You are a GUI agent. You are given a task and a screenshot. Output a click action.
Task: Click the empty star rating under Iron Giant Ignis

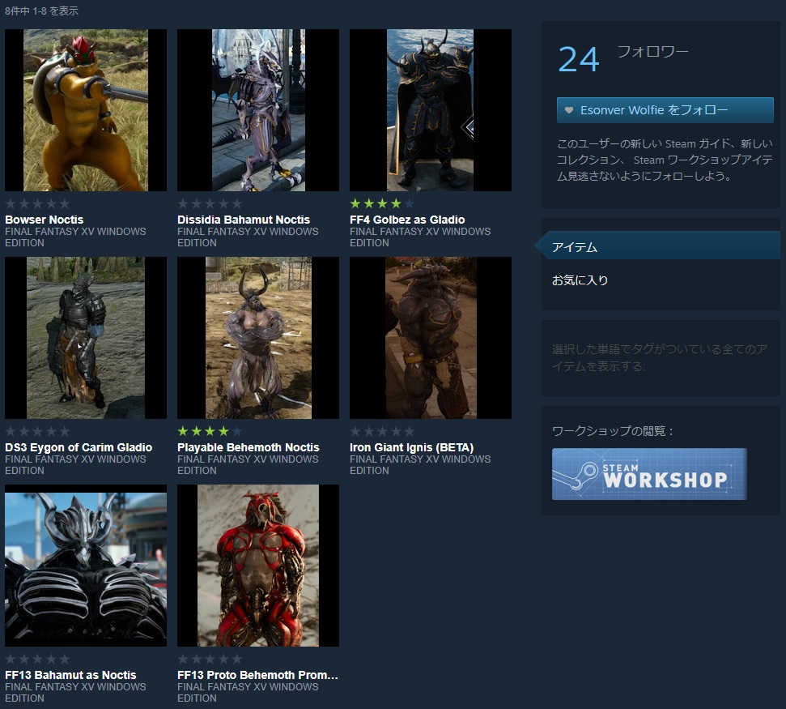click(382, 432)
